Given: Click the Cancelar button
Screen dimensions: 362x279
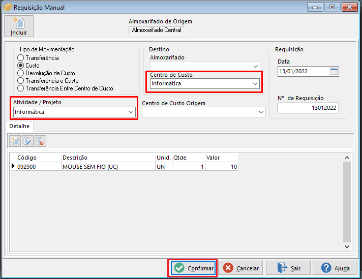Looking at the screenshot, I should [240, 268].
